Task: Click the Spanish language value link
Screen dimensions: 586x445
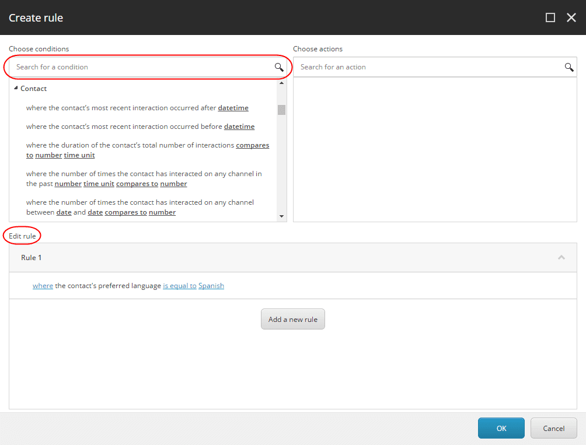Action: [x=211, y=286]
